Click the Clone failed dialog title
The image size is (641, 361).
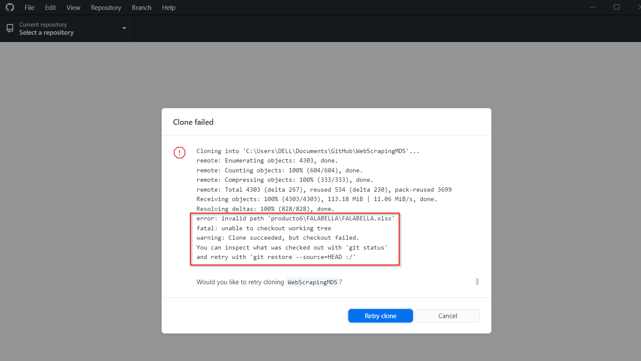point(193,122)
